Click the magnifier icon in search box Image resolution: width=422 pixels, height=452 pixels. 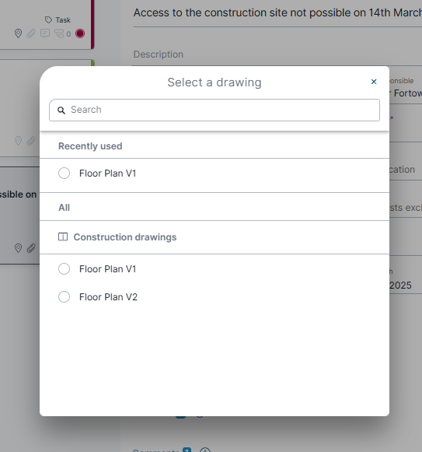point(61,110)
